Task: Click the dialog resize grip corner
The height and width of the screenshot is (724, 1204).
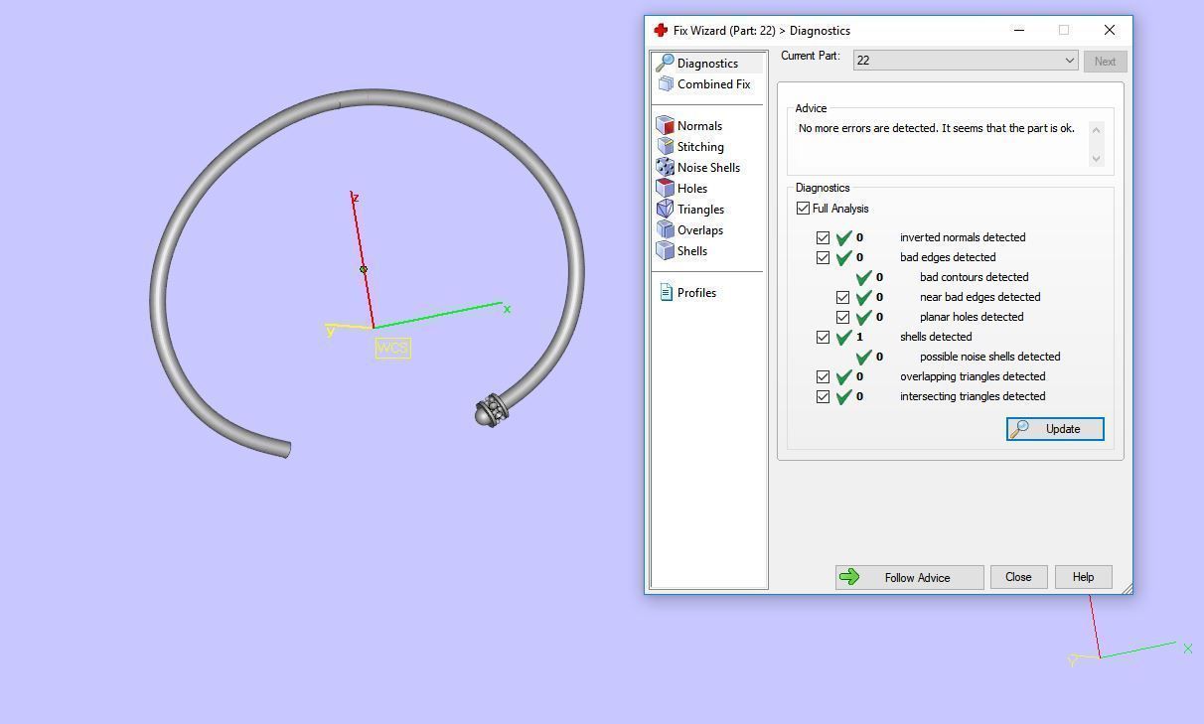Action: tap(1127, 588)
